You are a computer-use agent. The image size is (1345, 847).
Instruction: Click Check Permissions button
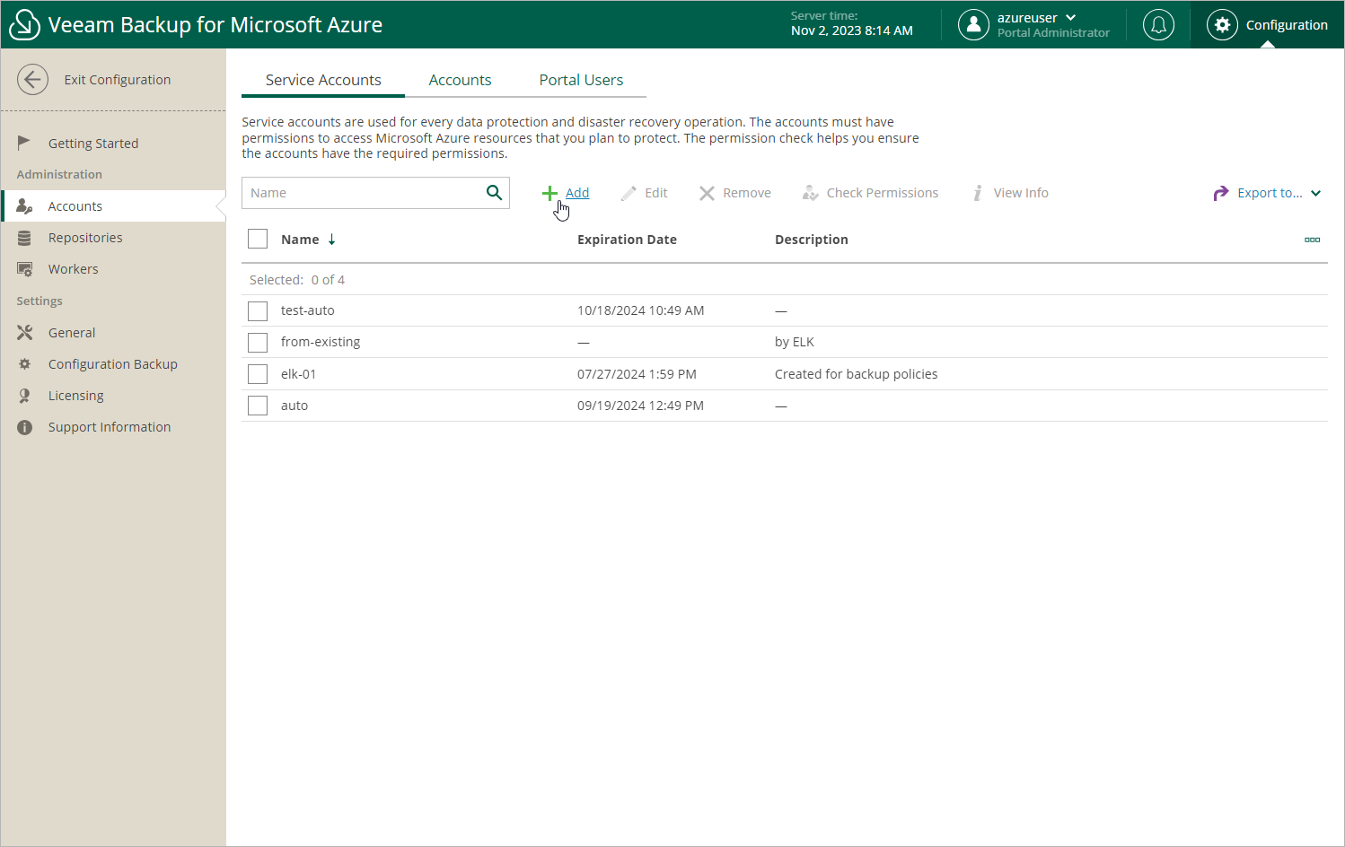[x=870, y=193]
